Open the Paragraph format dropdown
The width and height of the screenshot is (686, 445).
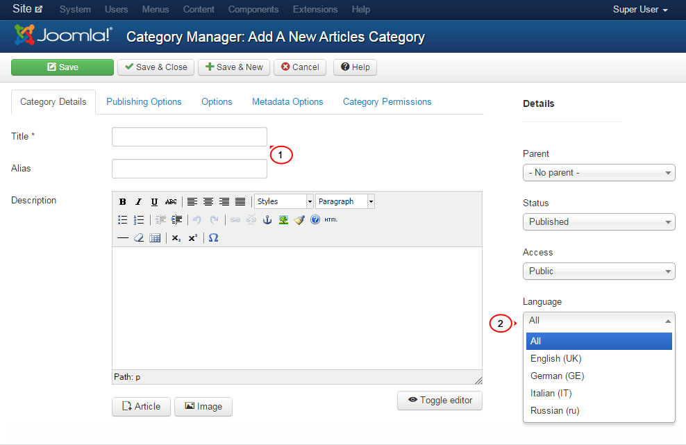(x=345, y=201)
